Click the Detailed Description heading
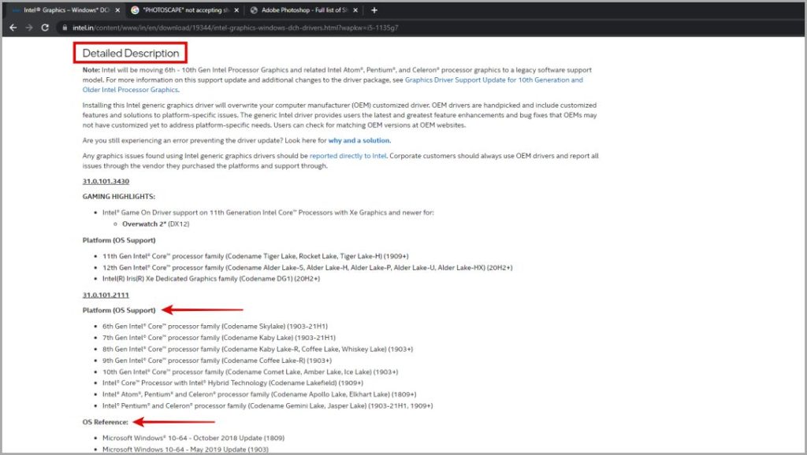The height and width of the screenshot is (455, 807). pos(131,53)
